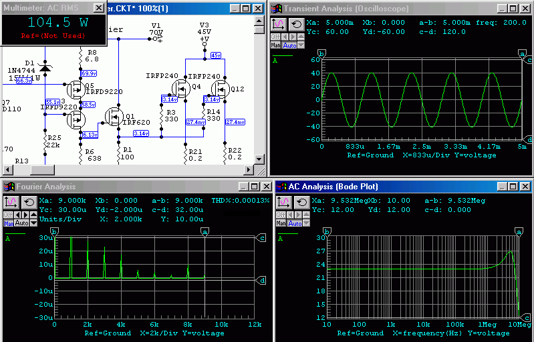Screen dimensions: 534x342
Task: Click the Q12 IRFP240 MOSFET symbol
Action: coord(221,89)
